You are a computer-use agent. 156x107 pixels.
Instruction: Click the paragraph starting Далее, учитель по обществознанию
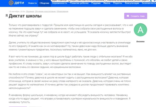pos(69,46)
